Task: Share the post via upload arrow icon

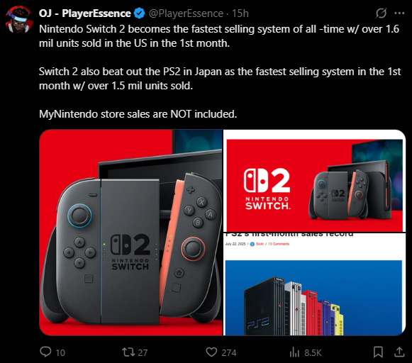Action: (x=399, y=352)
